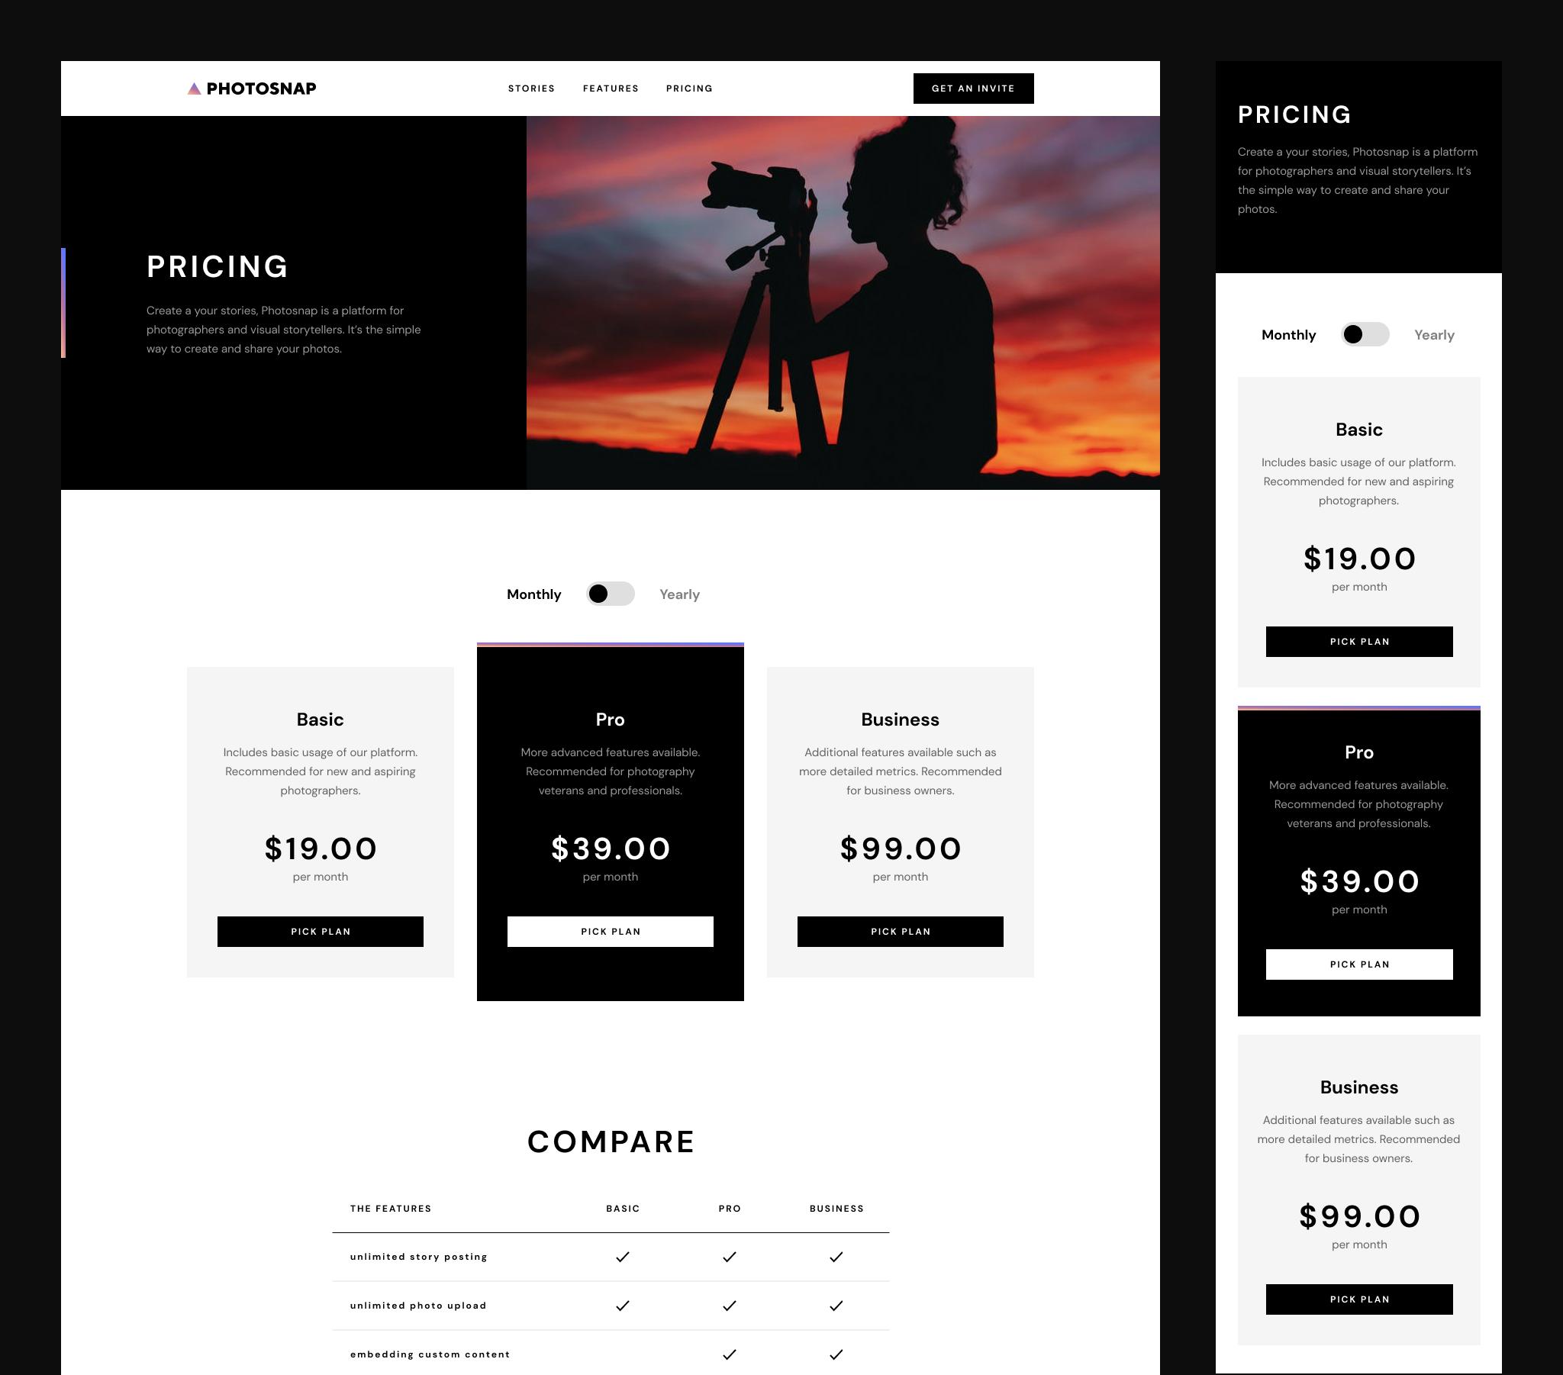1563x1375 pixels.
Task: Toggle the right panel billing frequency switch
Action: 1364,335
